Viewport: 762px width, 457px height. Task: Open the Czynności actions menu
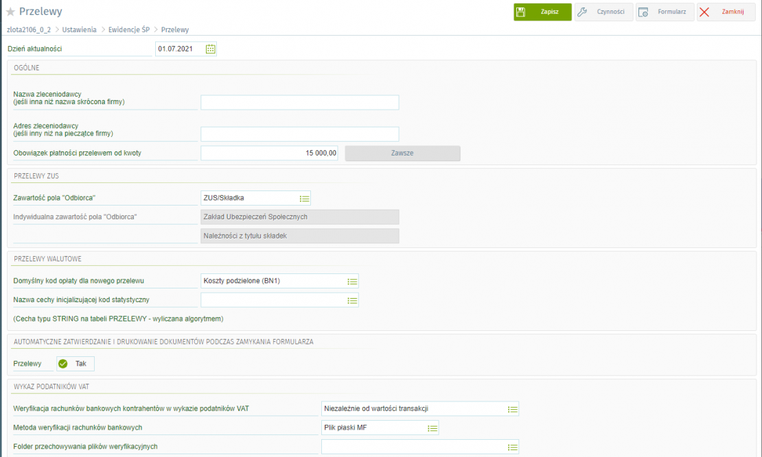[603, 12]
